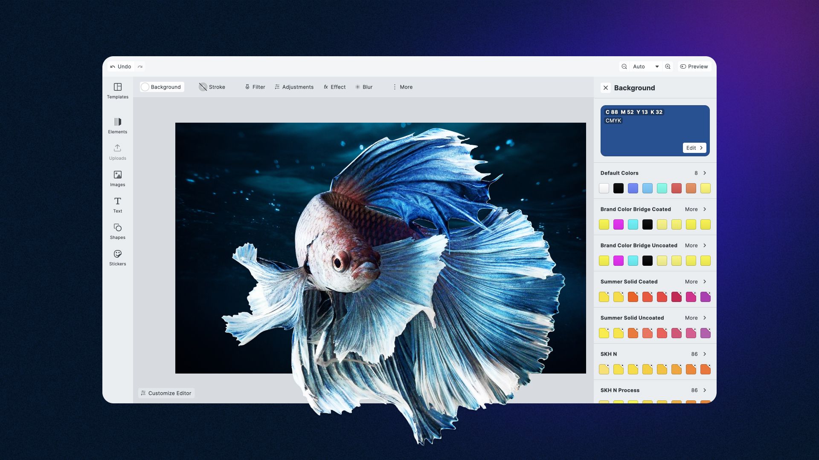Open the Filter tool

pyautogui.click(x=255, y=87)
